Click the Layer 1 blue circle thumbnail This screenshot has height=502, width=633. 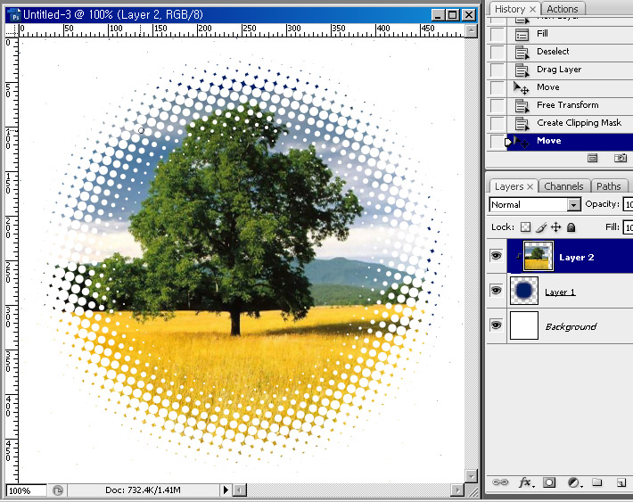click(524, 291)
